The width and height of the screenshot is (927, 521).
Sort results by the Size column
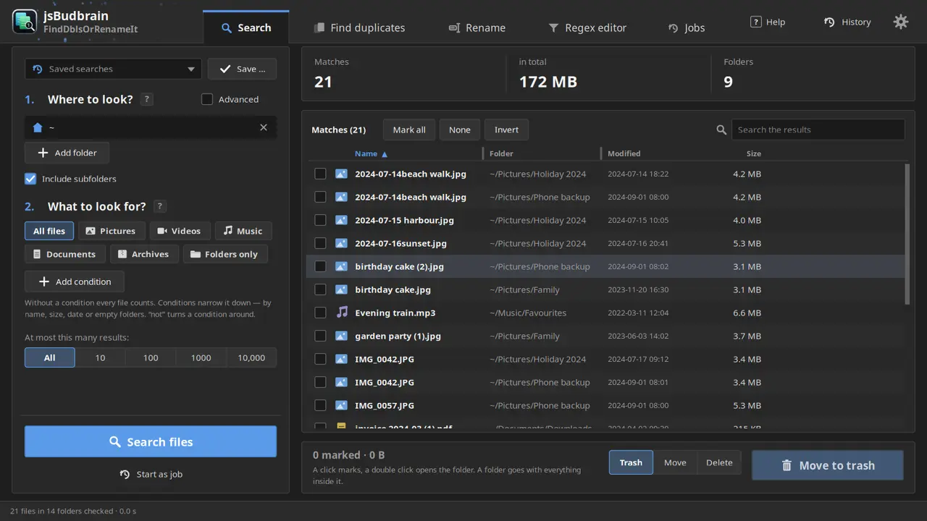pos(754,153)
